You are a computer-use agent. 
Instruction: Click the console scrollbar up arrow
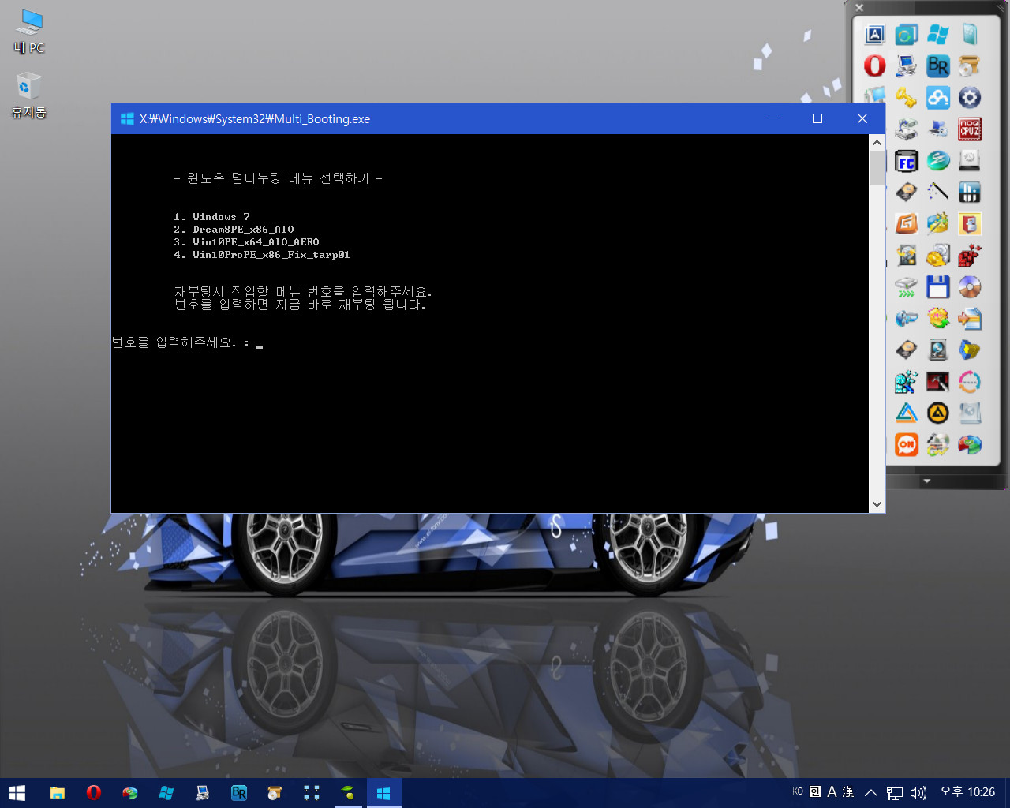(877, 143)
